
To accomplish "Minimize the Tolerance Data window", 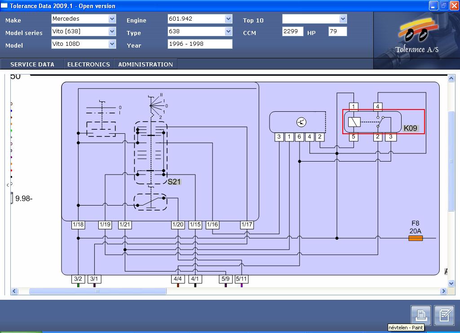I will pyautogui.click(x=433, y=5).
